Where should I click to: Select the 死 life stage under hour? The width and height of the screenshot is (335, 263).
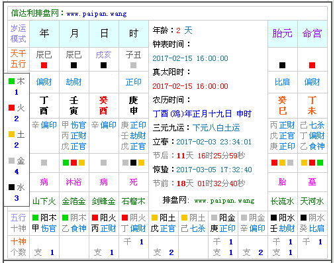(x=133, y=182)
